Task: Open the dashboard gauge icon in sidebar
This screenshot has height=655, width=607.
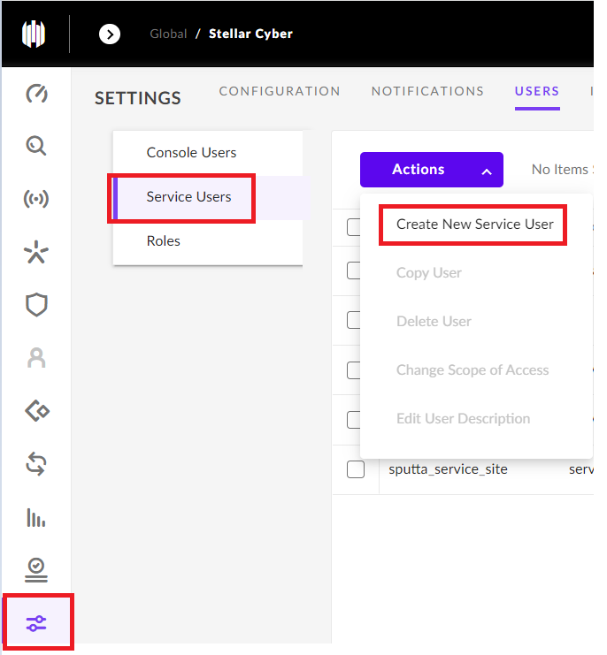Action: (x=36, y=94)
